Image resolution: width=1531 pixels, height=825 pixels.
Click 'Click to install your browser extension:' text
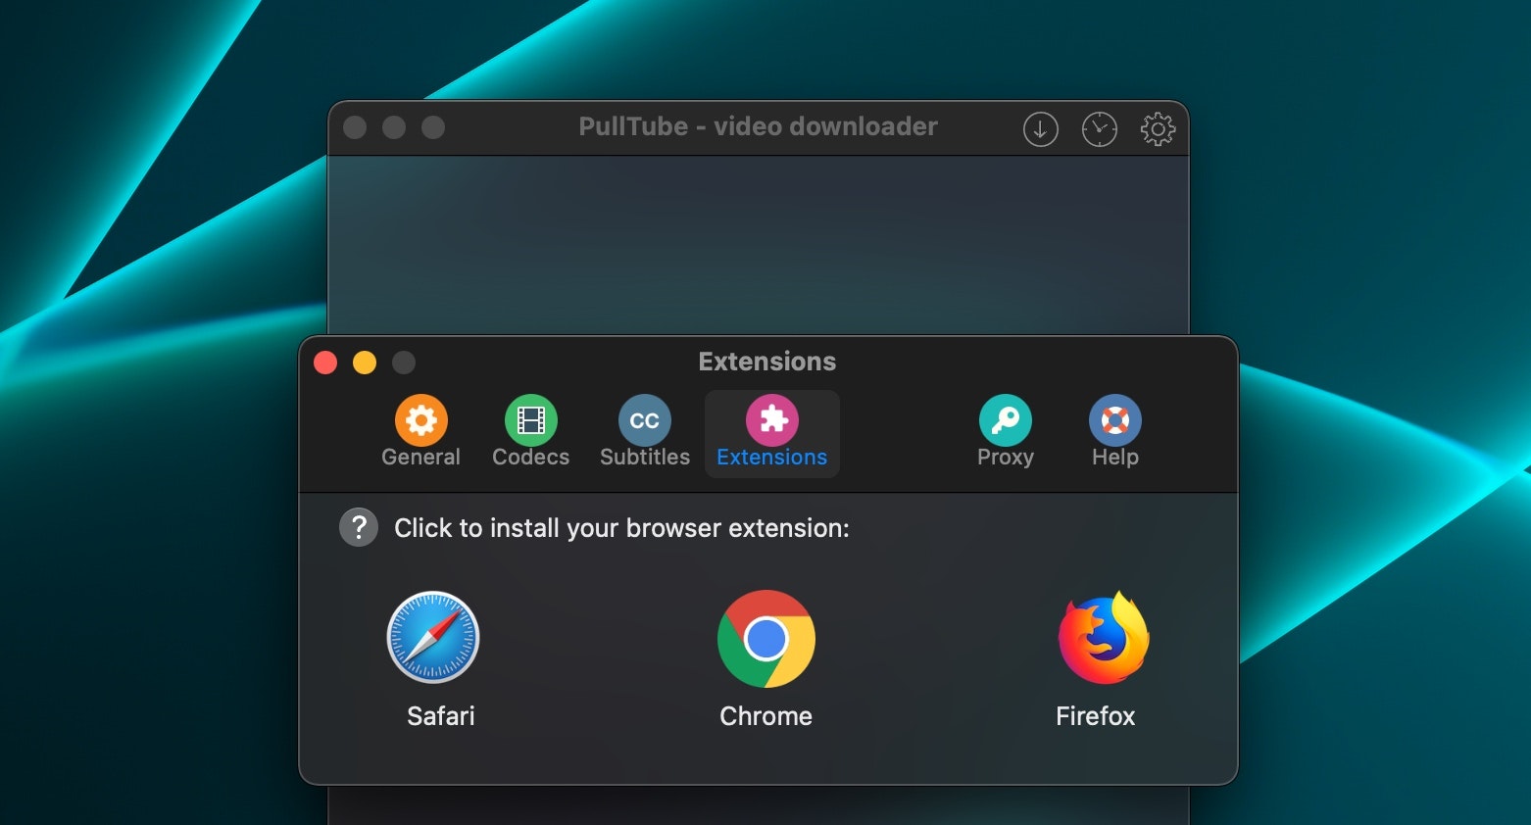tap(621, 528)
